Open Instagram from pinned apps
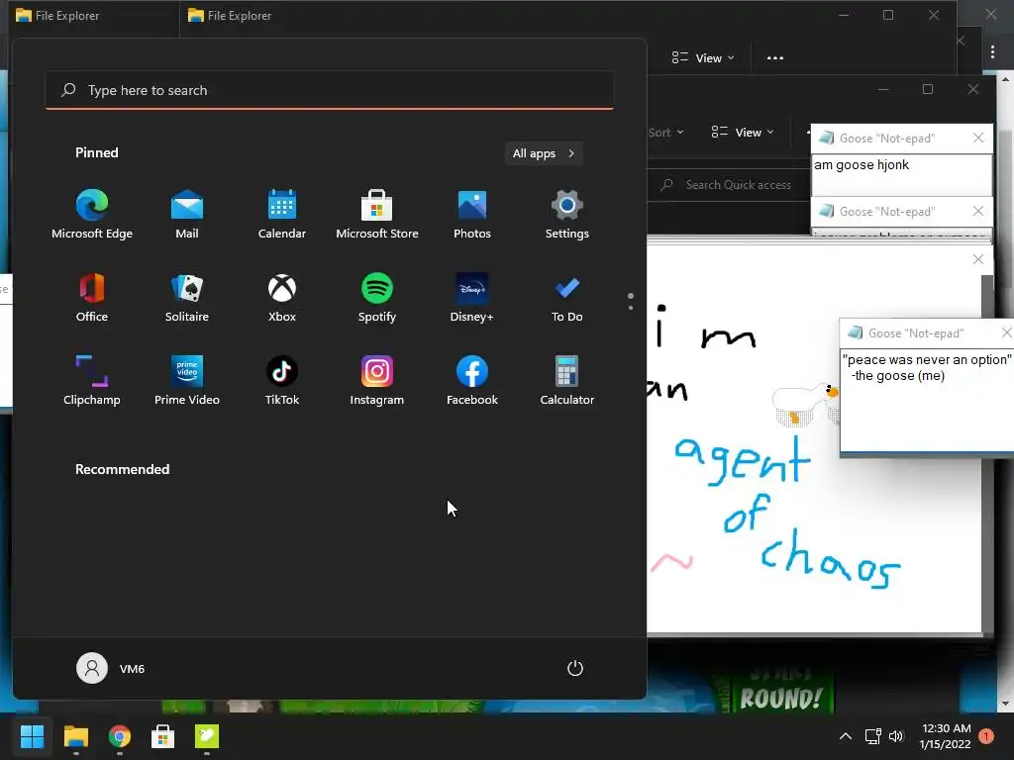Image resolution: width=1014 pixels, height=760 pixels. point(377,381)
